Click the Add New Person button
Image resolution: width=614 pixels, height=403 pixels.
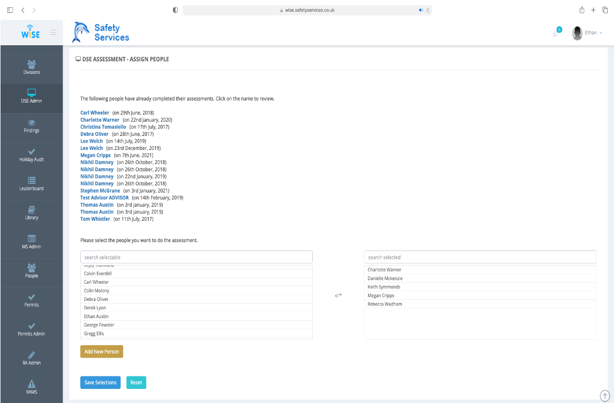pyautogui.click(x=102, y=351)
